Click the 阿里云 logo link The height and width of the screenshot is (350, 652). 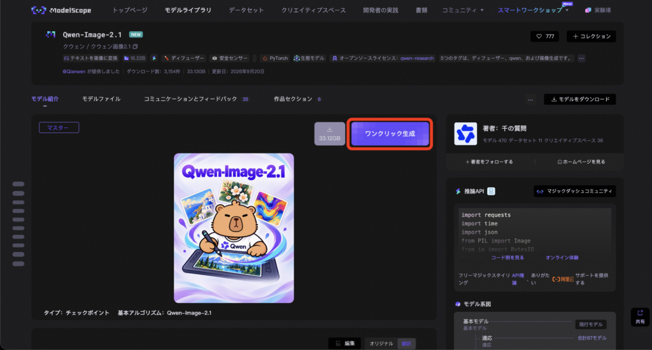click(563, 279)
